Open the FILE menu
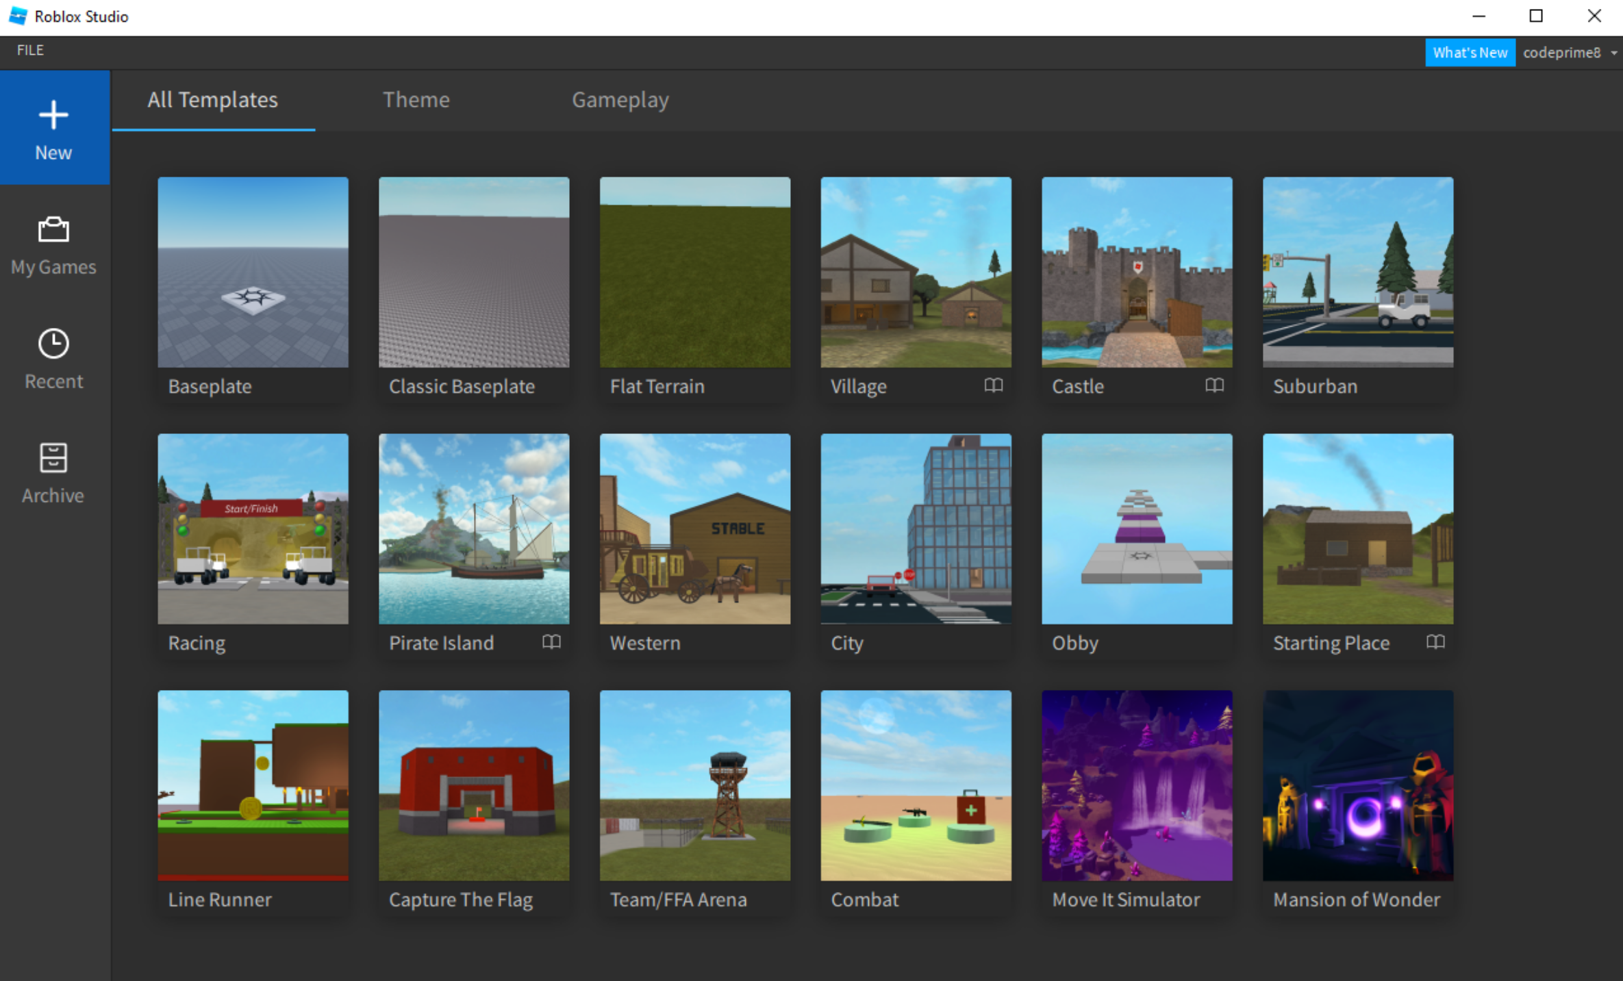Image resolution: width=1623 pixels, height=981 pixels. pyautogui.click(x=30, y=50)
